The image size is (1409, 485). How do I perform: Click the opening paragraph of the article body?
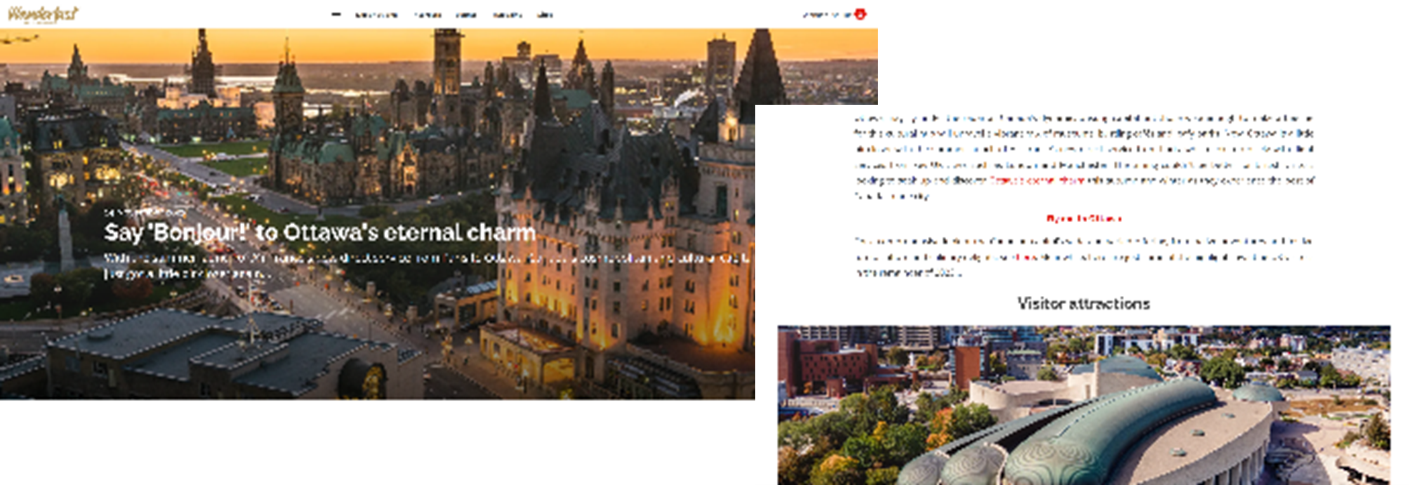[x=1084, y=157]
